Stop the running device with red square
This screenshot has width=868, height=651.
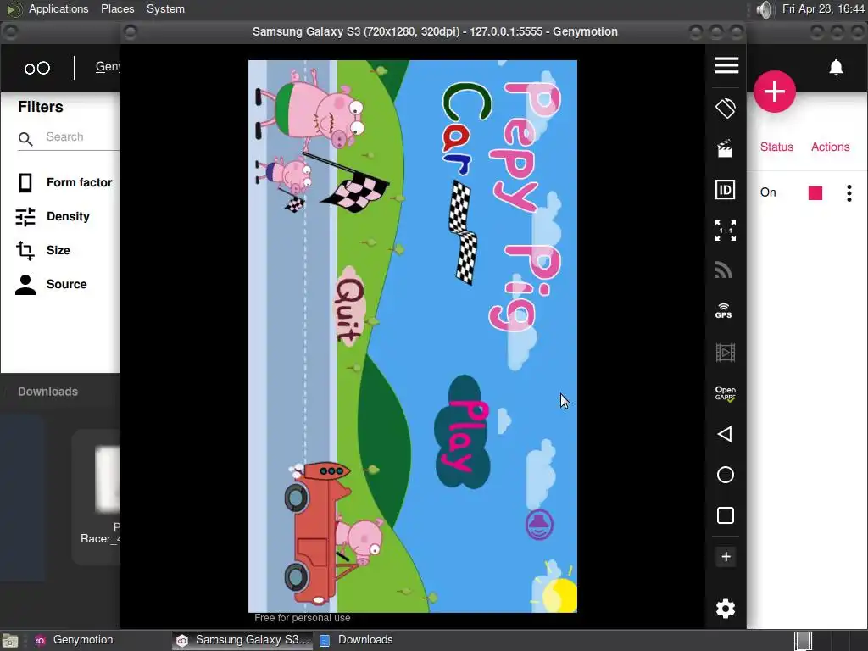pos(815,192)
